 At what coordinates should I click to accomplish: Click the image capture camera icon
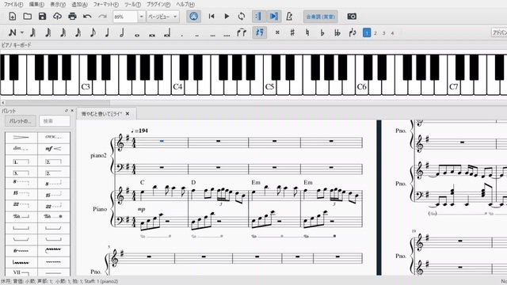coord(352,16)
